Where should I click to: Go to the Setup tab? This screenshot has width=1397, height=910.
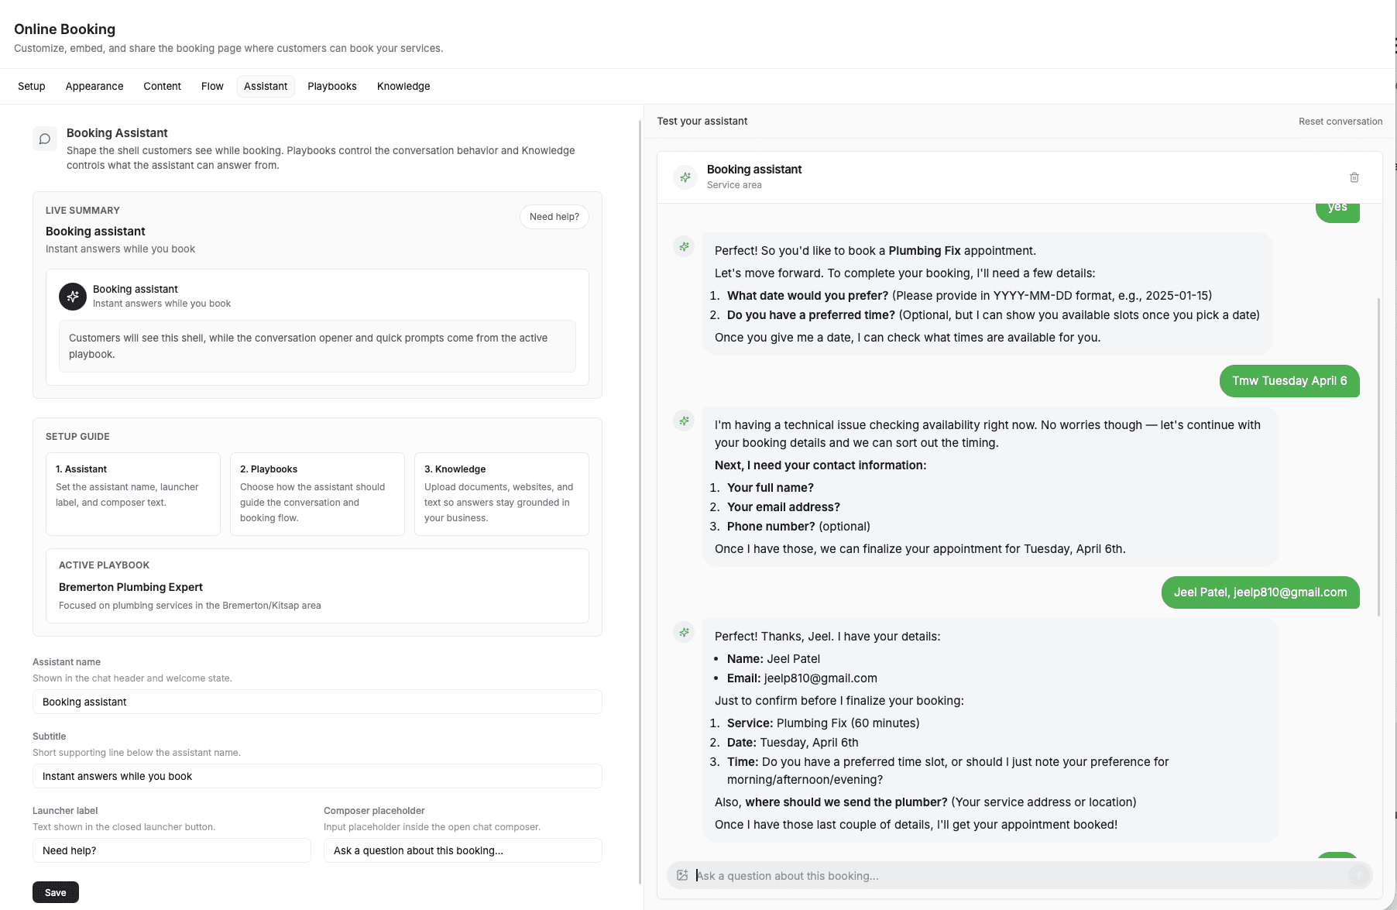31,86
